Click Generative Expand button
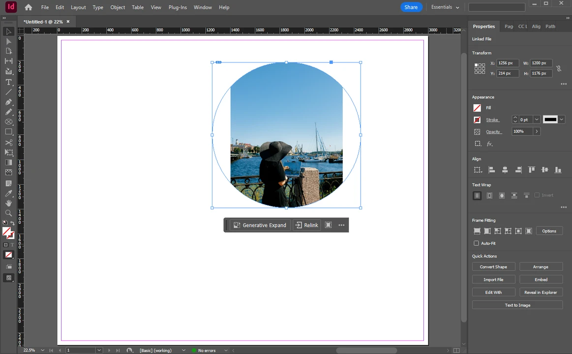This screenshot has height=354, width=572. coord(260,225)
